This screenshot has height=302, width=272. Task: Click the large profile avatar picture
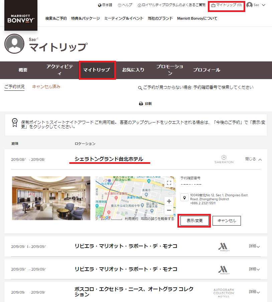click(14, 44)
